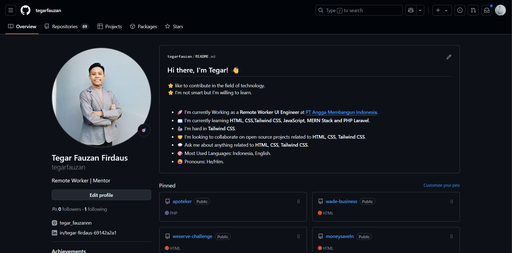512x253 pixels.
Task: Expand the Copilot dropdown arrow
Action: 420,10
